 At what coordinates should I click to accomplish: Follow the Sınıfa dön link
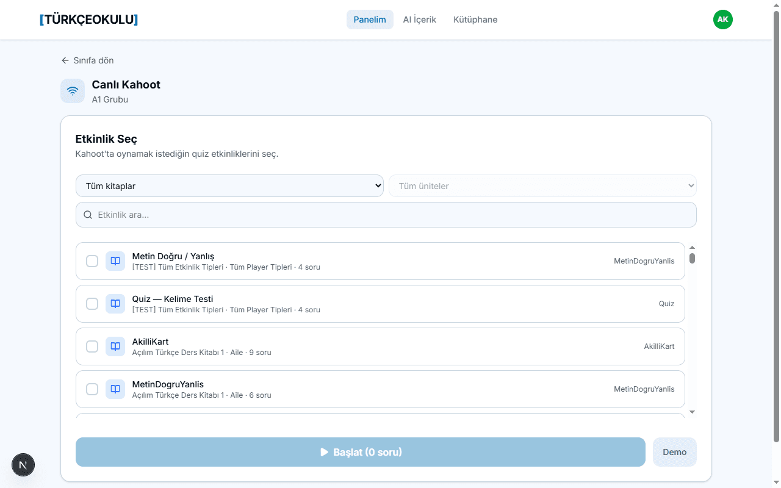pyautogui.click(x=87, y=60)
